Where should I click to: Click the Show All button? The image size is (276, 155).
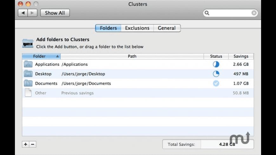point(55,13)
